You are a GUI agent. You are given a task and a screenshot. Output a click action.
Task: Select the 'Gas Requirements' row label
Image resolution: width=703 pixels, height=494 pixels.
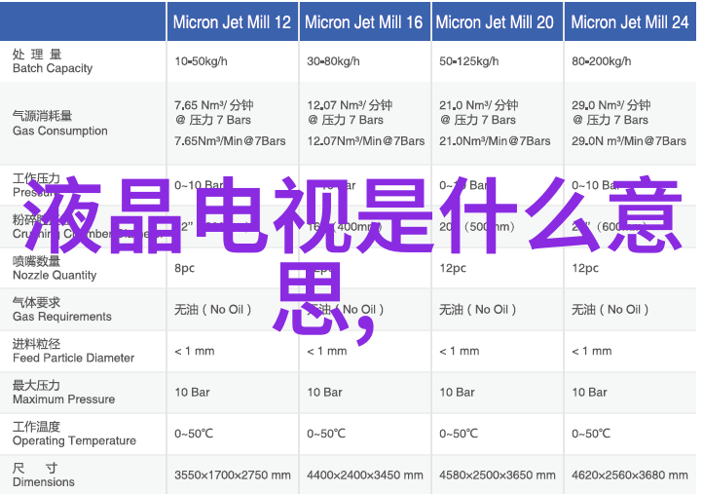pos(62,317)
